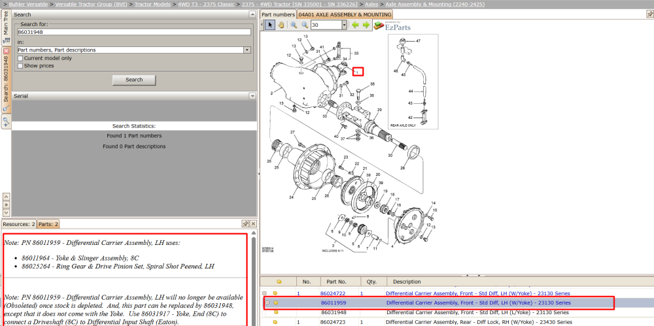This screenshot has height=326, width=654.
Task: Zoom out of the diagram
Action: 305,25
